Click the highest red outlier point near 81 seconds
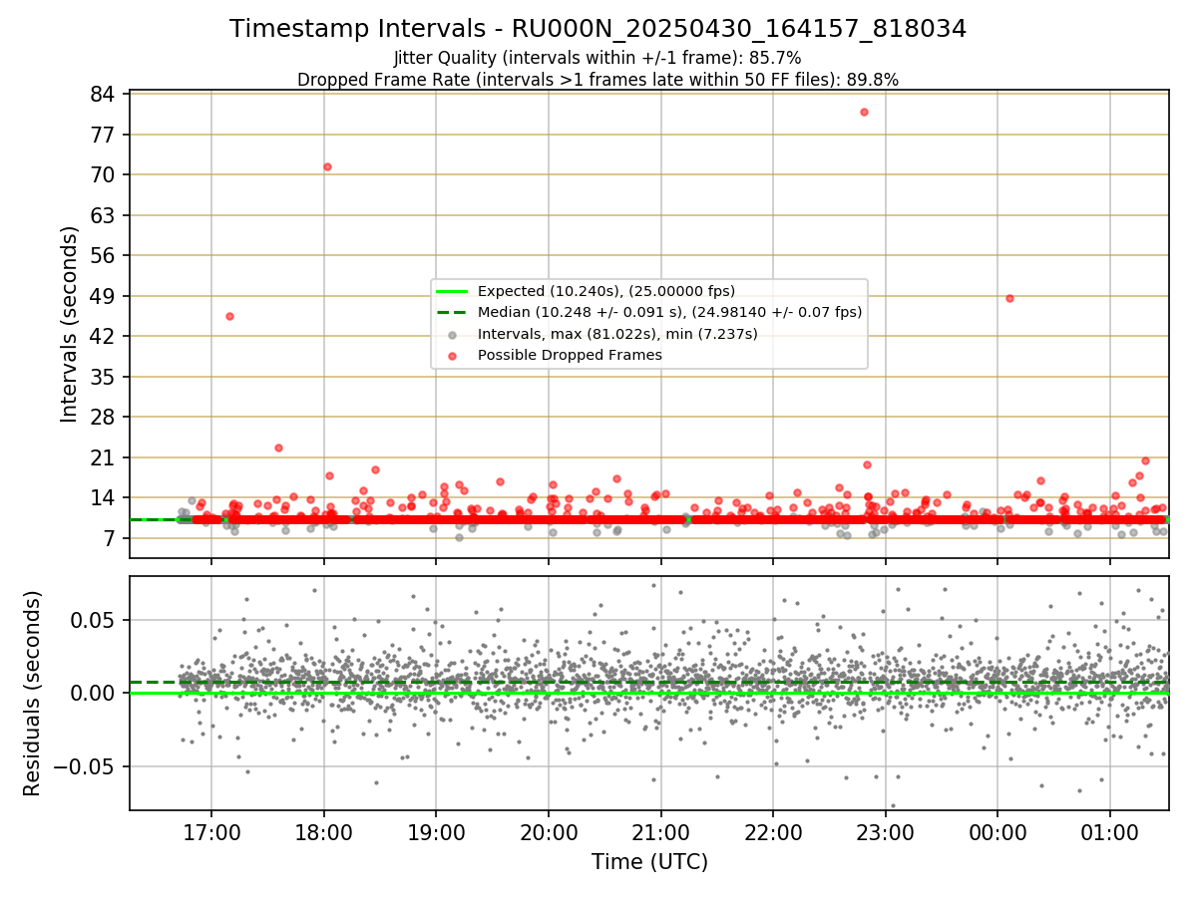Viewport: 1197px width, 897px height. point(864,112)
